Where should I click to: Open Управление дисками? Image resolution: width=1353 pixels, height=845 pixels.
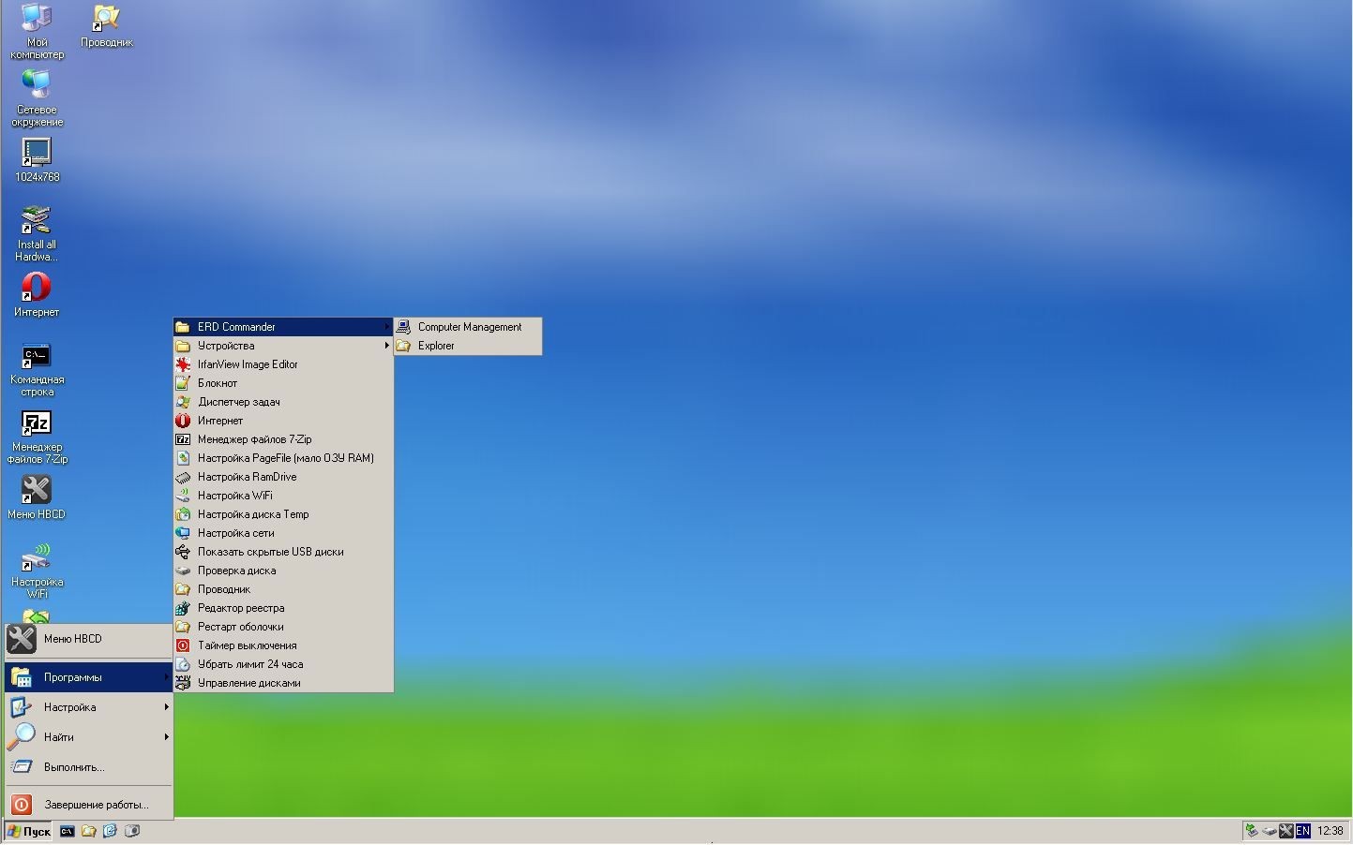coord(283,683)
